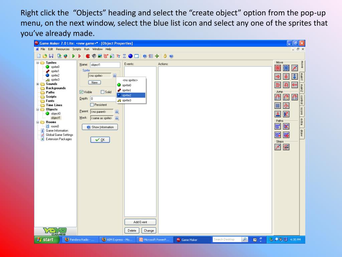The image size is (342, 257).
Task: Collapse the Sprites folder
Action: 37,63
